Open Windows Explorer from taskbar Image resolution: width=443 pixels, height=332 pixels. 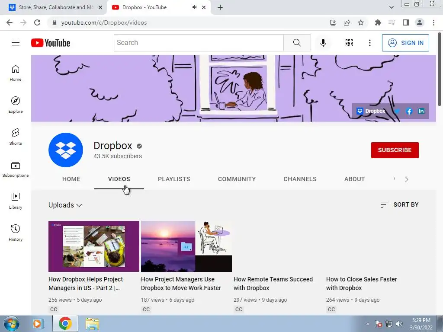pyautogui.click(x=92, y=323)
